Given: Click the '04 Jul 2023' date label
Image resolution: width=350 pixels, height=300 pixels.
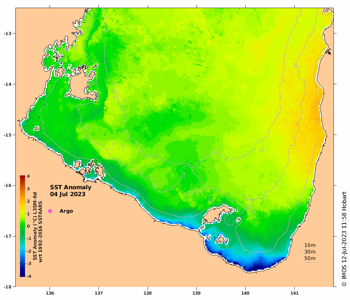Looking at the screenshot, I should 68,194.
